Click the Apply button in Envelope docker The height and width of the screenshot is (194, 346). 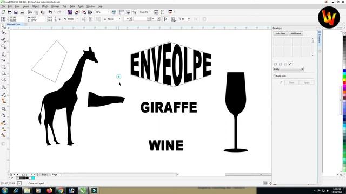tap(307, 82)
